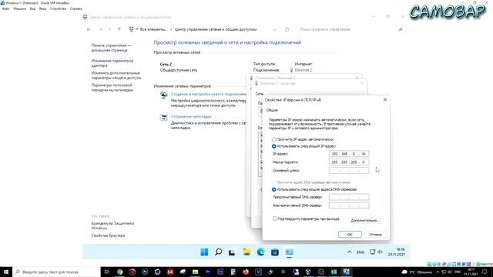Click All elements (Все элементы) breadcrumb
The image size is (493, 277).
pos(153,29)
